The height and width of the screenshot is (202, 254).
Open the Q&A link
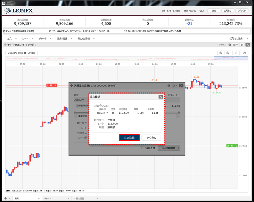[202, 11]
